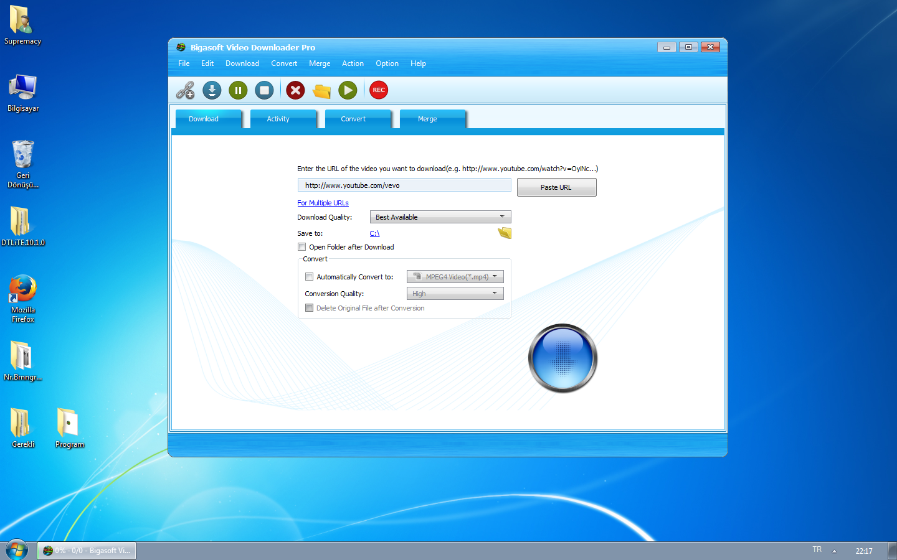Toggle Automatically Convert to checkbox
The height and width of the screenshot is (560, 897).
(309, 277)
